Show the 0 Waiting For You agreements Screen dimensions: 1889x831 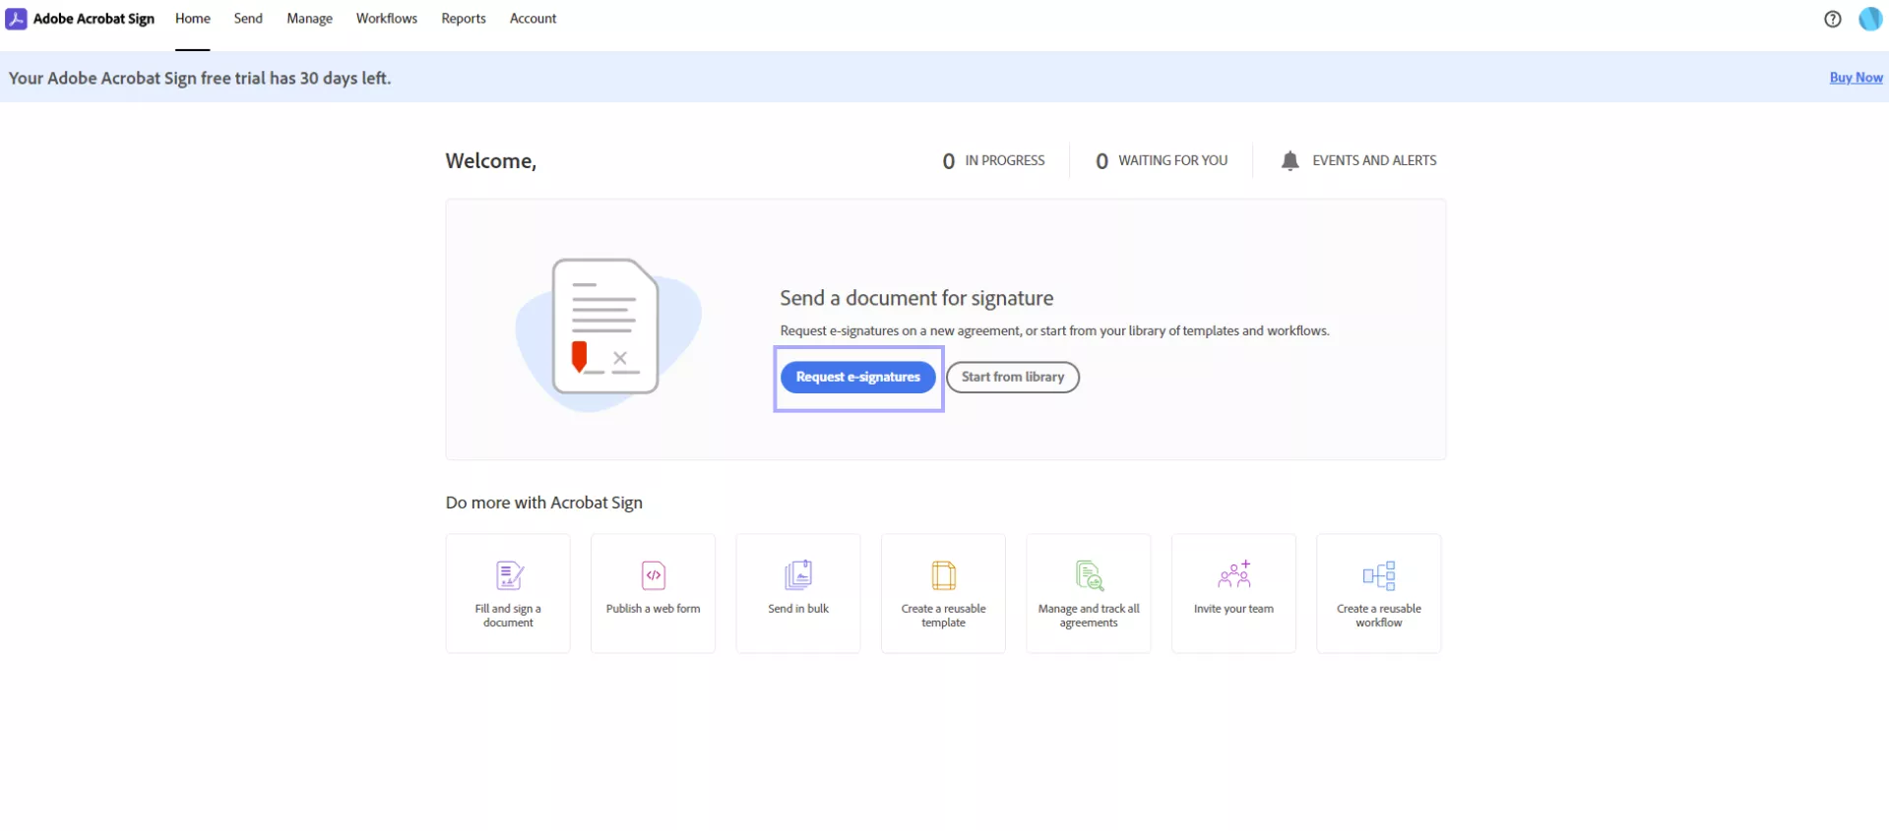1162,160
